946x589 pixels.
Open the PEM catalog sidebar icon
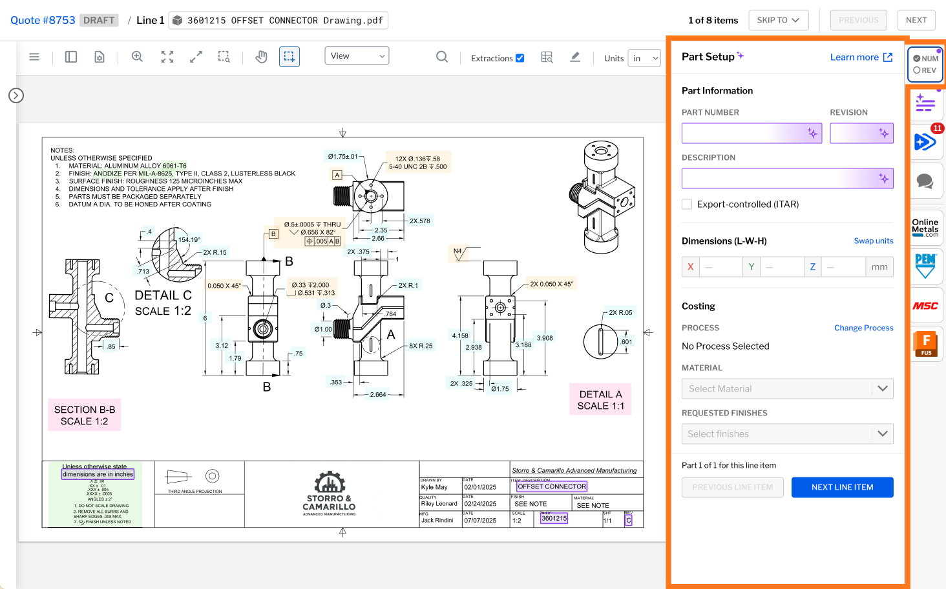(925, 266)
